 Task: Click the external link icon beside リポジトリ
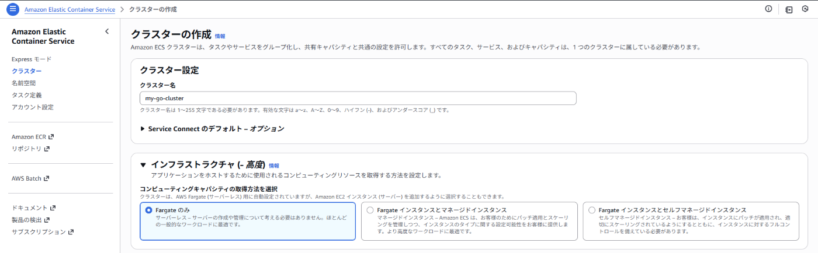click(x=47, y=149)
